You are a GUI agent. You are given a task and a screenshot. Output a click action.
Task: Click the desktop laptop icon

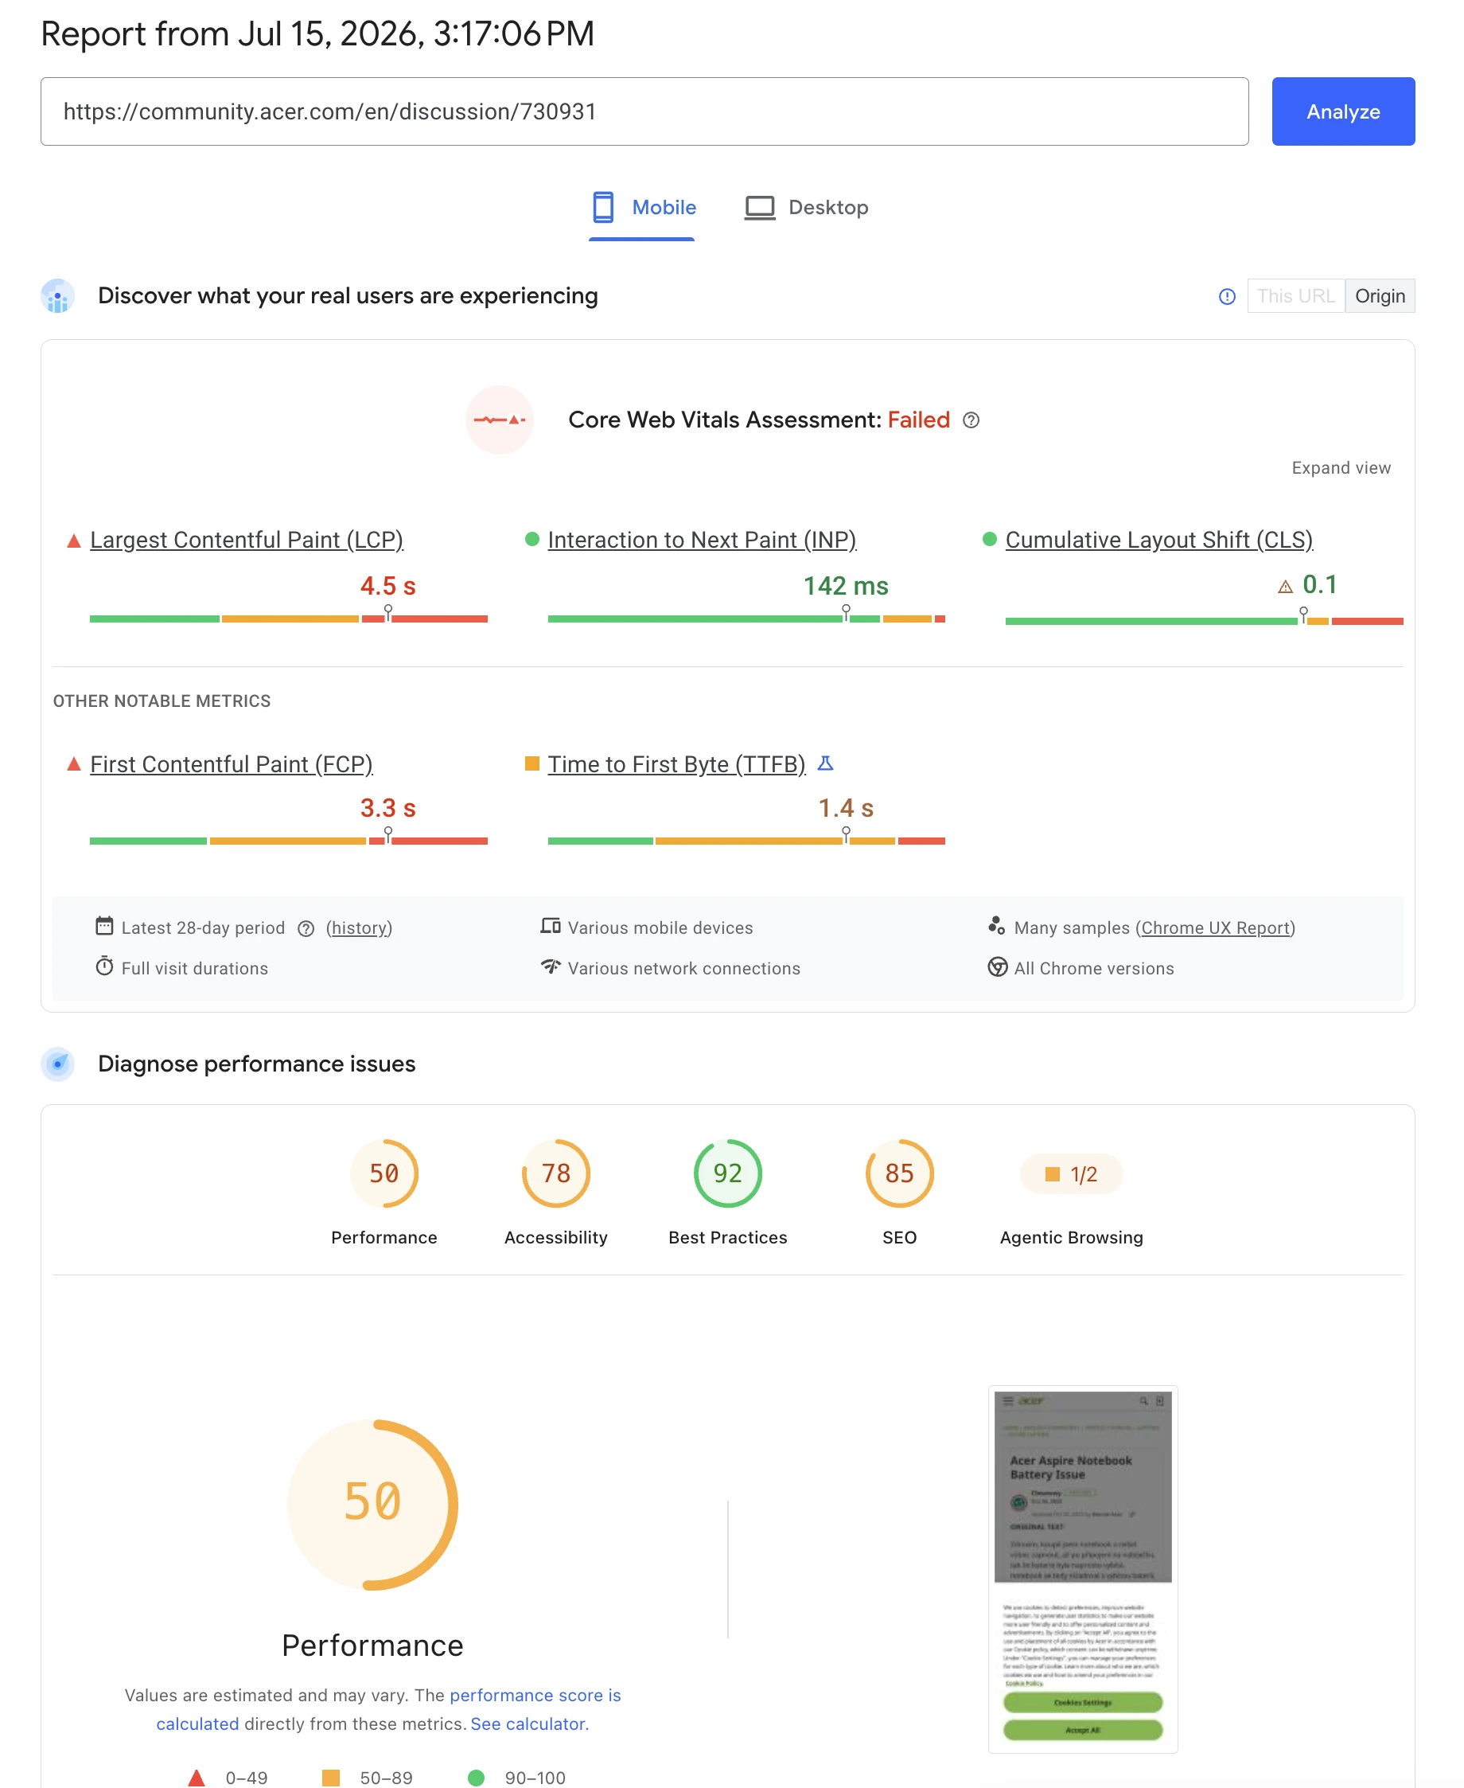[759, 208]
